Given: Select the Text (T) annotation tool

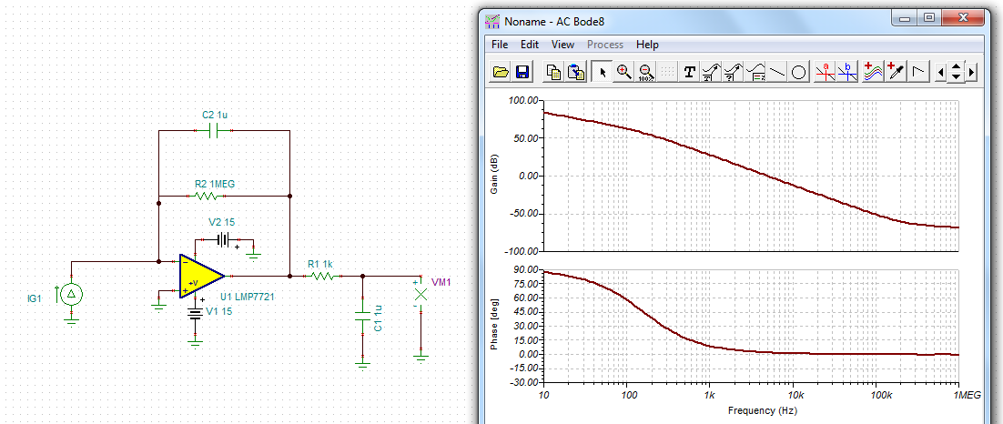Looking at the screenshot, I should 690,72.
